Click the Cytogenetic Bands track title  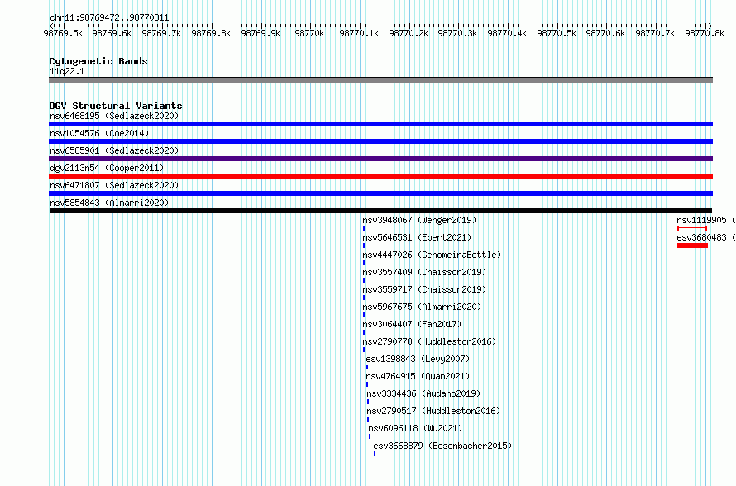tap(98, 61)
